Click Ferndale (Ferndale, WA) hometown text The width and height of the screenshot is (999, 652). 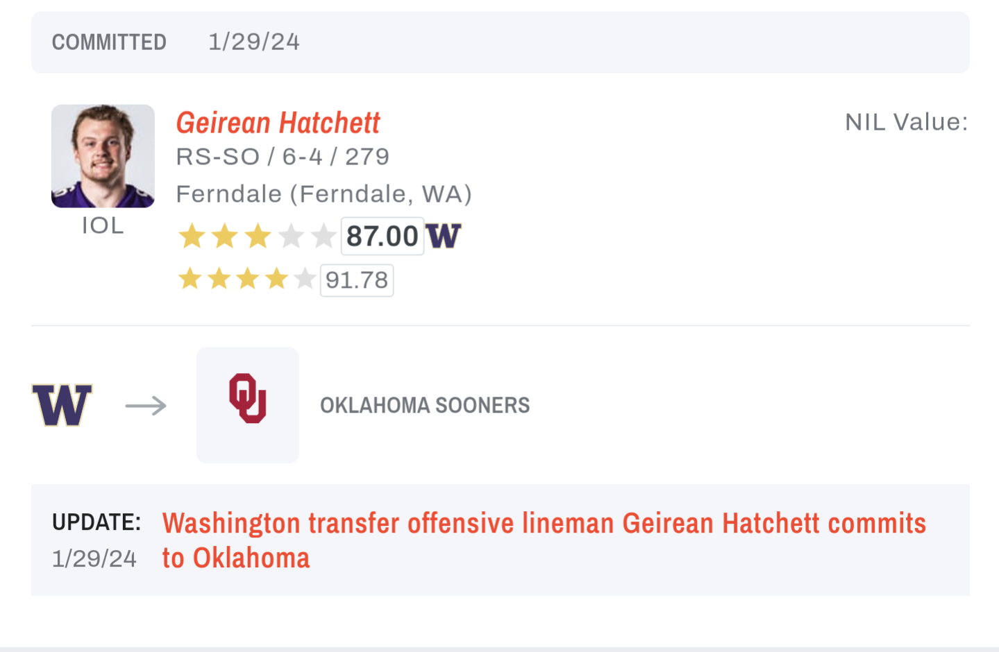(324, 194)
